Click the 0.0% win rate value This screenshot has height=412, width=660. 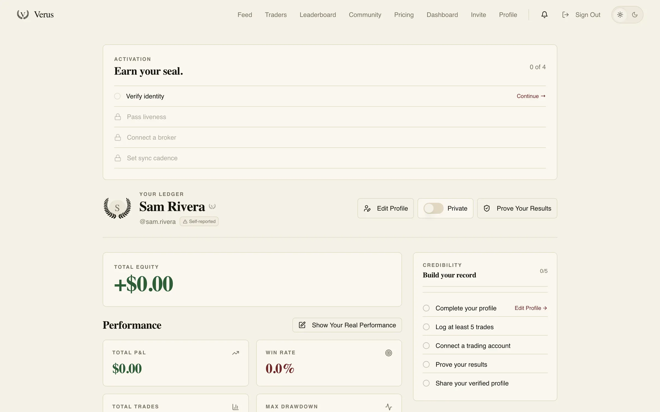point(280,368)
